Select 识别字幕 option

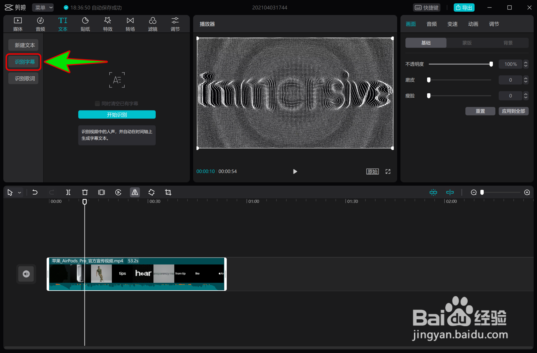pos(23,62)
